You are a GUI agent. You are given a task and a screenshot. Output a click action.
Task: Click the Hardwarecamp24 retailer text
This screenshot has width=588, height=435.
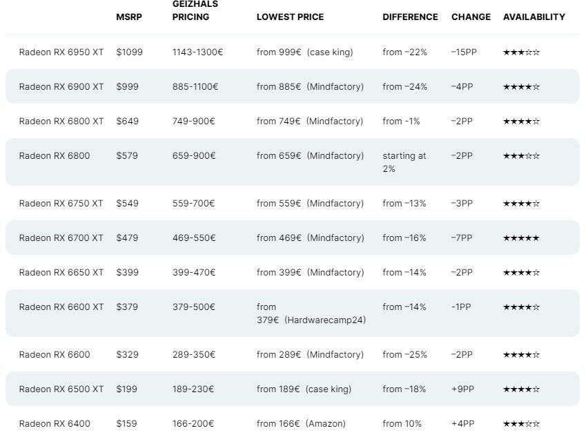click(x=325, y=320)
